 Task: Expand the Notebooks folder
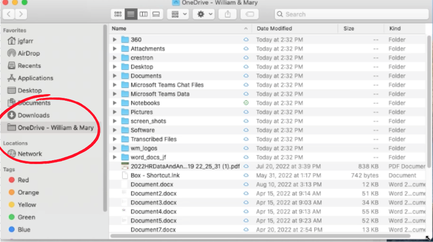(115, 103)
